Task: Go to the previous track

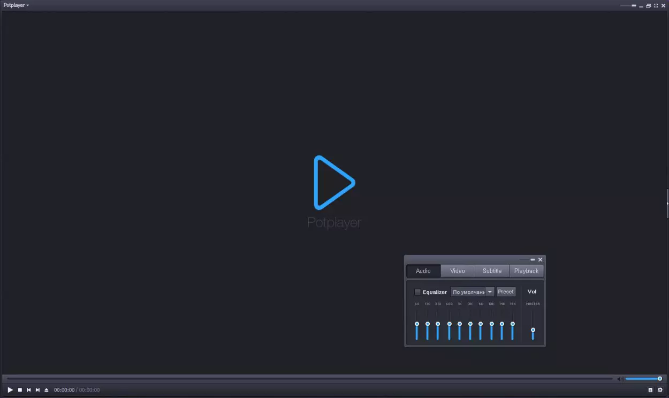Action: pos(29,390)
